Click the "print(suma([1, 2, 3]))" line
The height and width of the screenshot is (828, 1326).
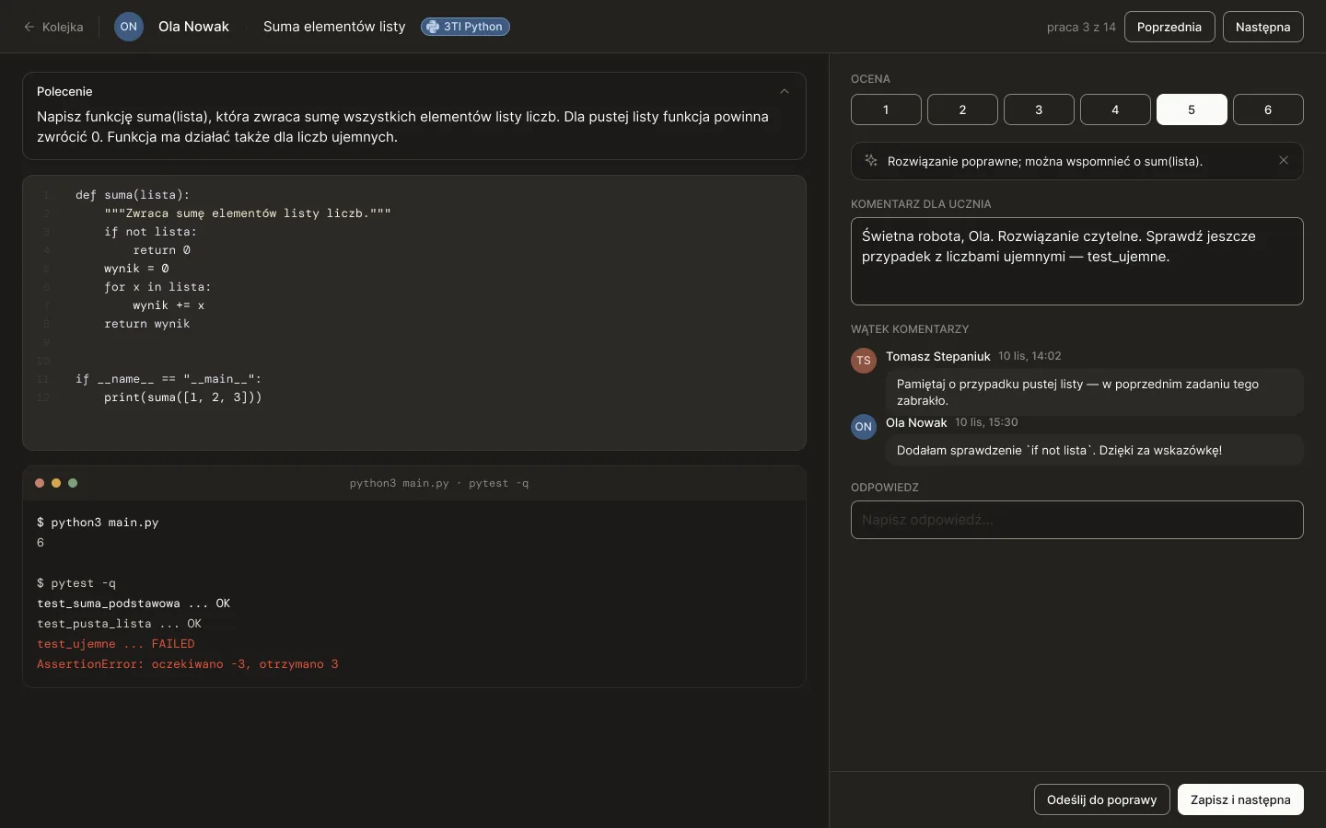pyautogui.click(x=183, y=397)
